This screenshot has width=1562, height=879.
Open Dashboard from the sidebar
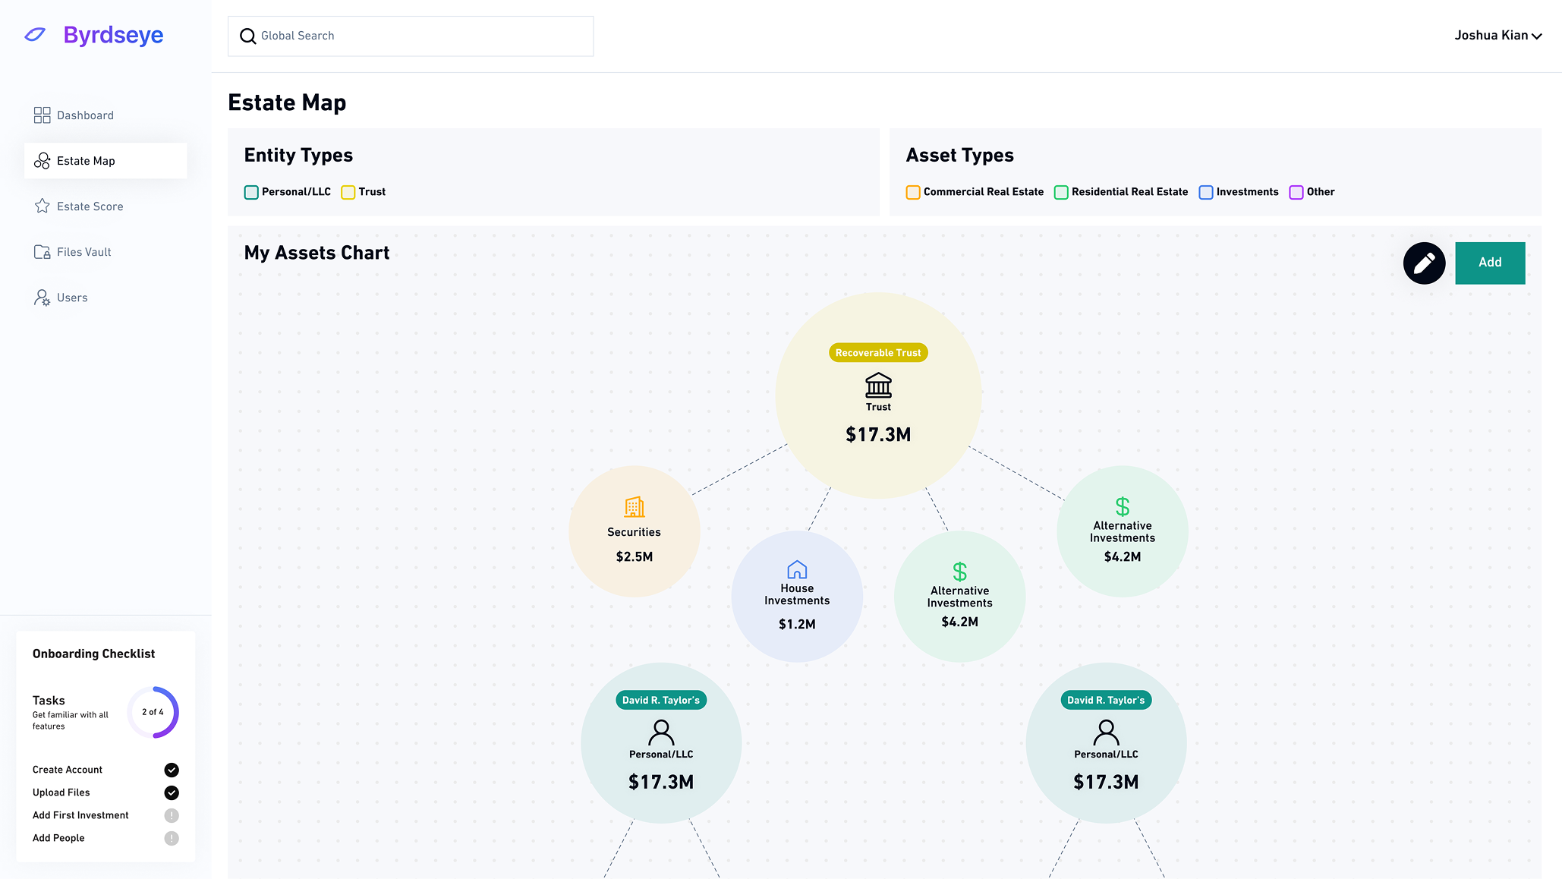(85, 115)
